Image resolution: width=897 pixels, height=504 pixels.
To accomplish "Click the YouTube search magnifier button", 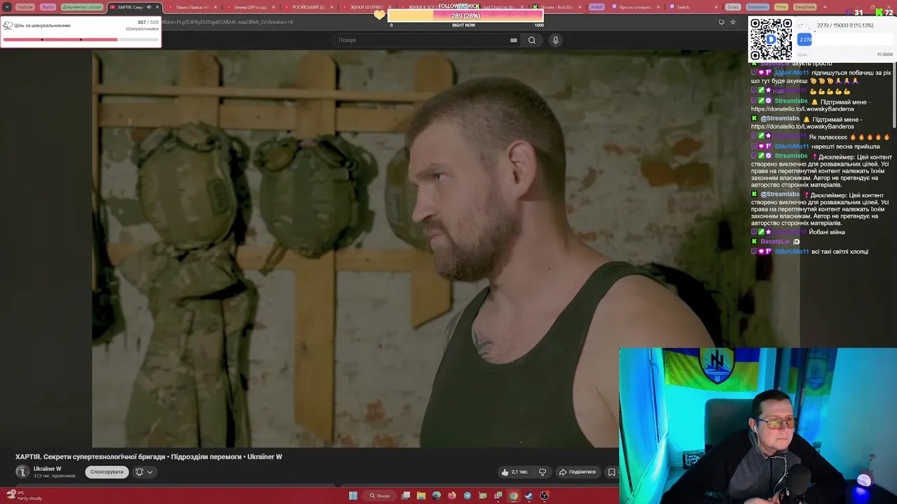I will (532, 40).
